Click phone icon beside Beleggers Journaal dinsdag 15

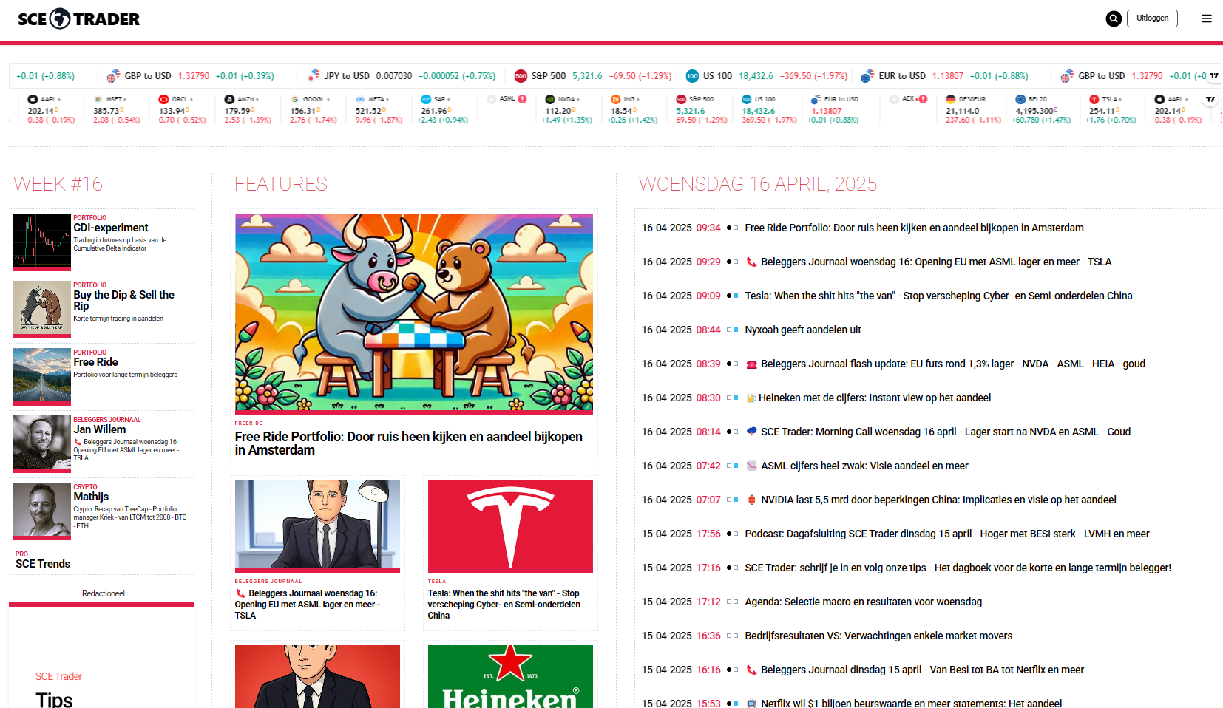(x=751, y=670)
